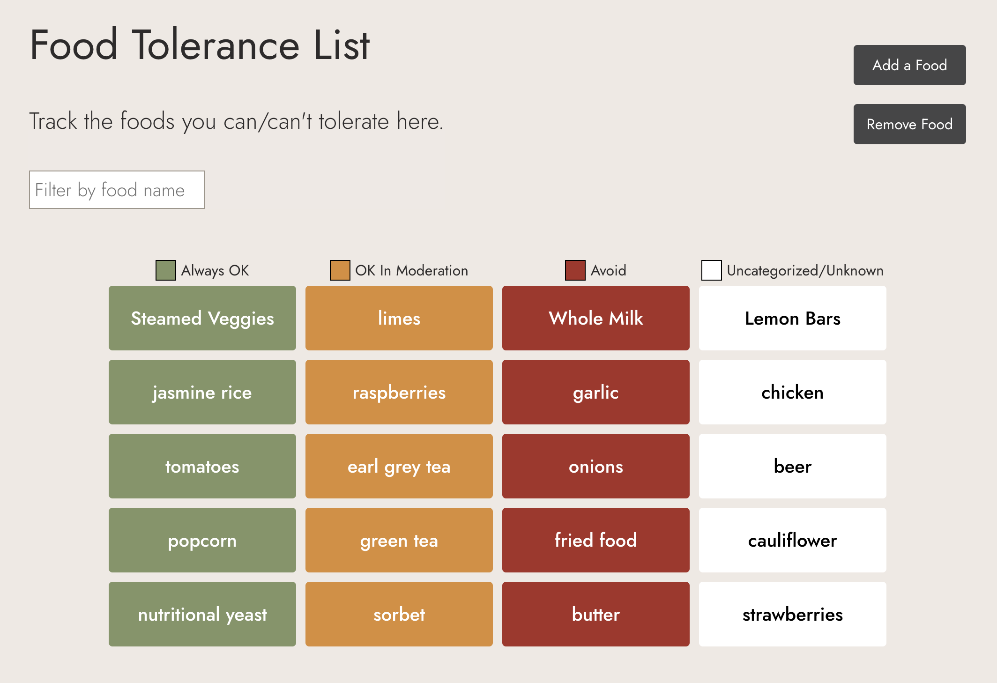The height and width of the screenshot is (683, 997).
Task: Click the butter food tile
Action: click(x=596, y=614)
